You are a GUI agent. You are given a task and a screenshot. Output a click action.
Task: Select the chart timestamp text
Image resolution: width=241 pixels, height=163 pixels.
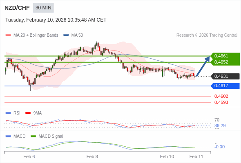tap(56, 20)
